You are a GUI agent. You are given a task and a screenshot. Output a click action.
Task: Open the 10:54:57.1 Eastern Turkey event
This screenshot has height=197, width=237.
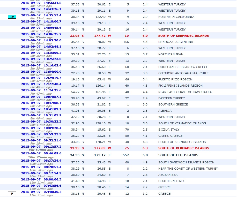pyautogui.click(x=41, y=97)
